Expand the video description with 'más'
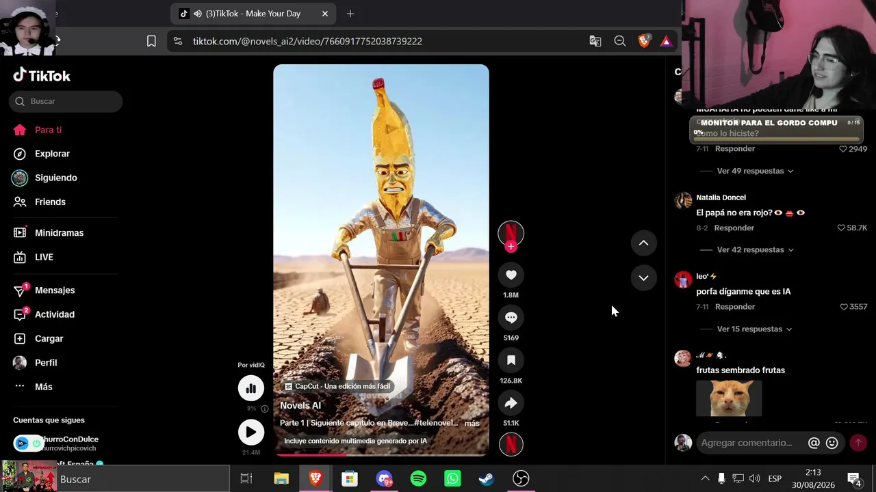The height and width of the screenshot is (492, 876). point(472,423)
